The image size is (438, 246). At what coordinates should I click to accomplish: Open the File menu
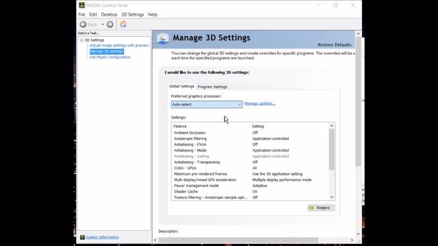point(81,14)
